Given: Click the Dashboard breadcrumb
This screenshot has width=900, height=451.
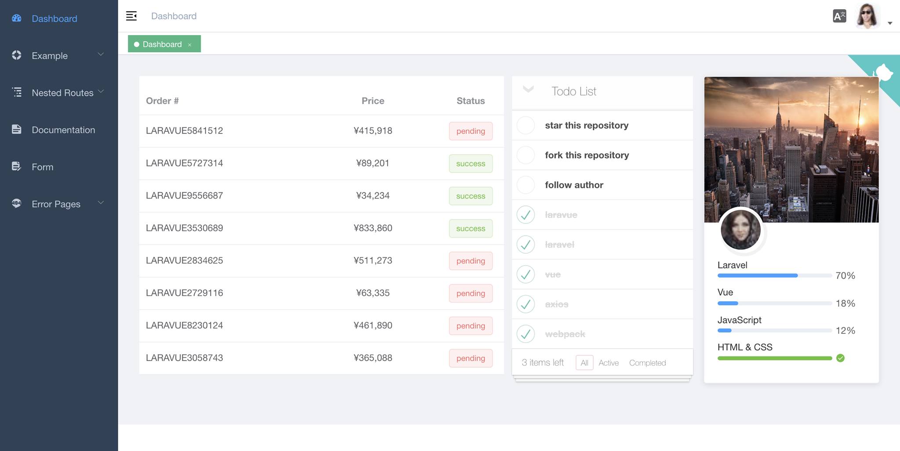Looking at the screenshot, I should point(174,16).
